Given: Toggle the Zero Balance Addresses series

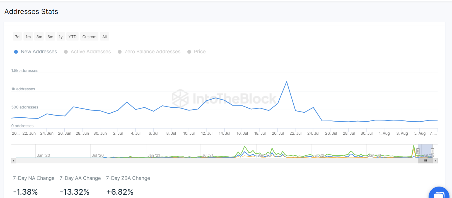Looking at the screenshot, I should point(152,52).
